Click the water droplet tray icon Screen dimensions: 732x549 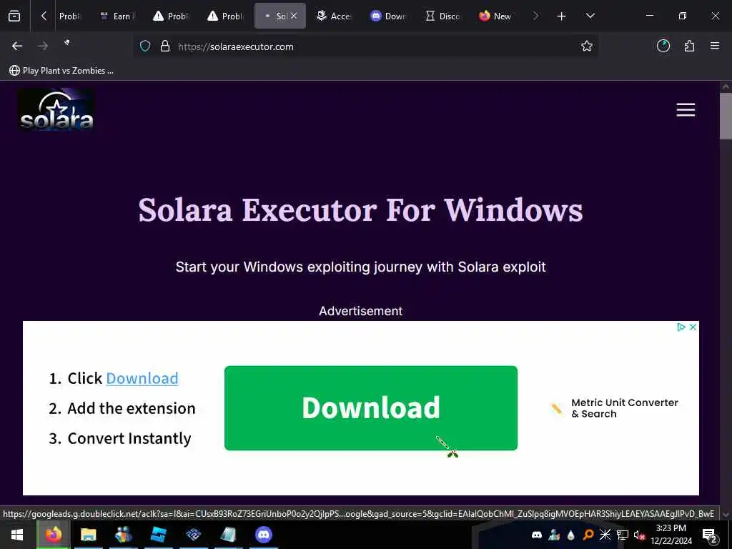pos(571,535)
